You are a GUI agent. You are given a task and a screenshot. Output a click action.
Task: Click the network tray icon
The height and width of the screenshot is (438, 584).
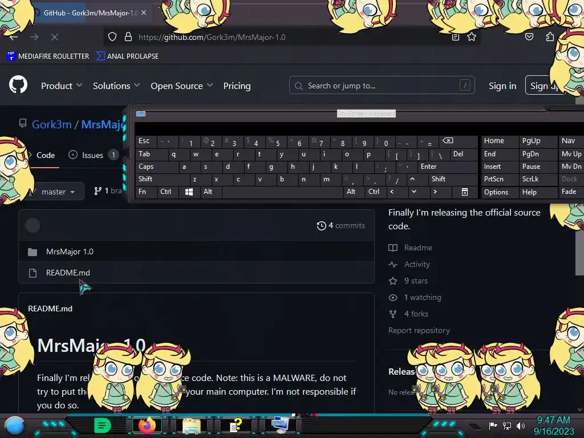click(507, 425)
